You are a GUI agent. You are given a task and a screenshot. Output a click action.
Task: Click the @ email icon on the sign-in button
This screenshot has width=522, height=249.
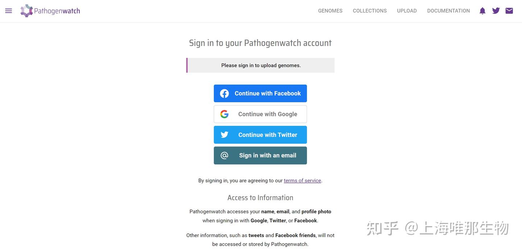pos(224,155)
